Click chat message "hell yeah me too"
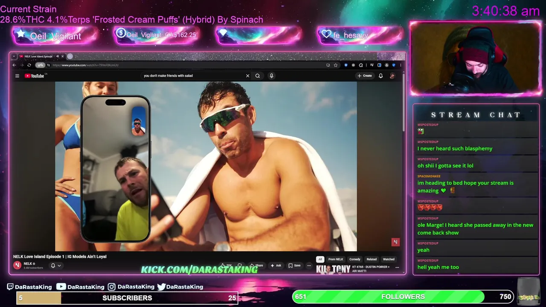The width and height of the screenshot is (546, 307). (x=438, y=267)
